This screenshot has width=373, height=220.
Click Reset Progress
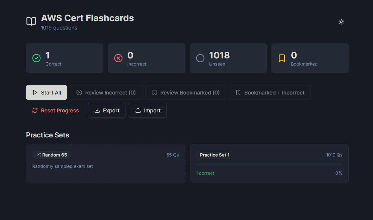point(55,110)
